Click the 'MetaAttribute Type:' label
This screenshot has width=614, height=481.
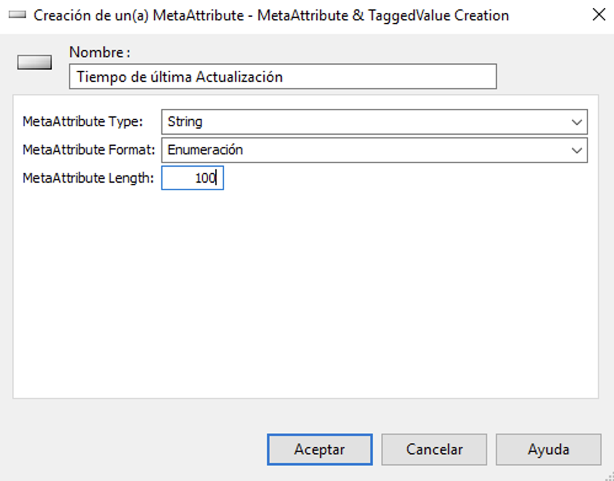click(82, 122)
